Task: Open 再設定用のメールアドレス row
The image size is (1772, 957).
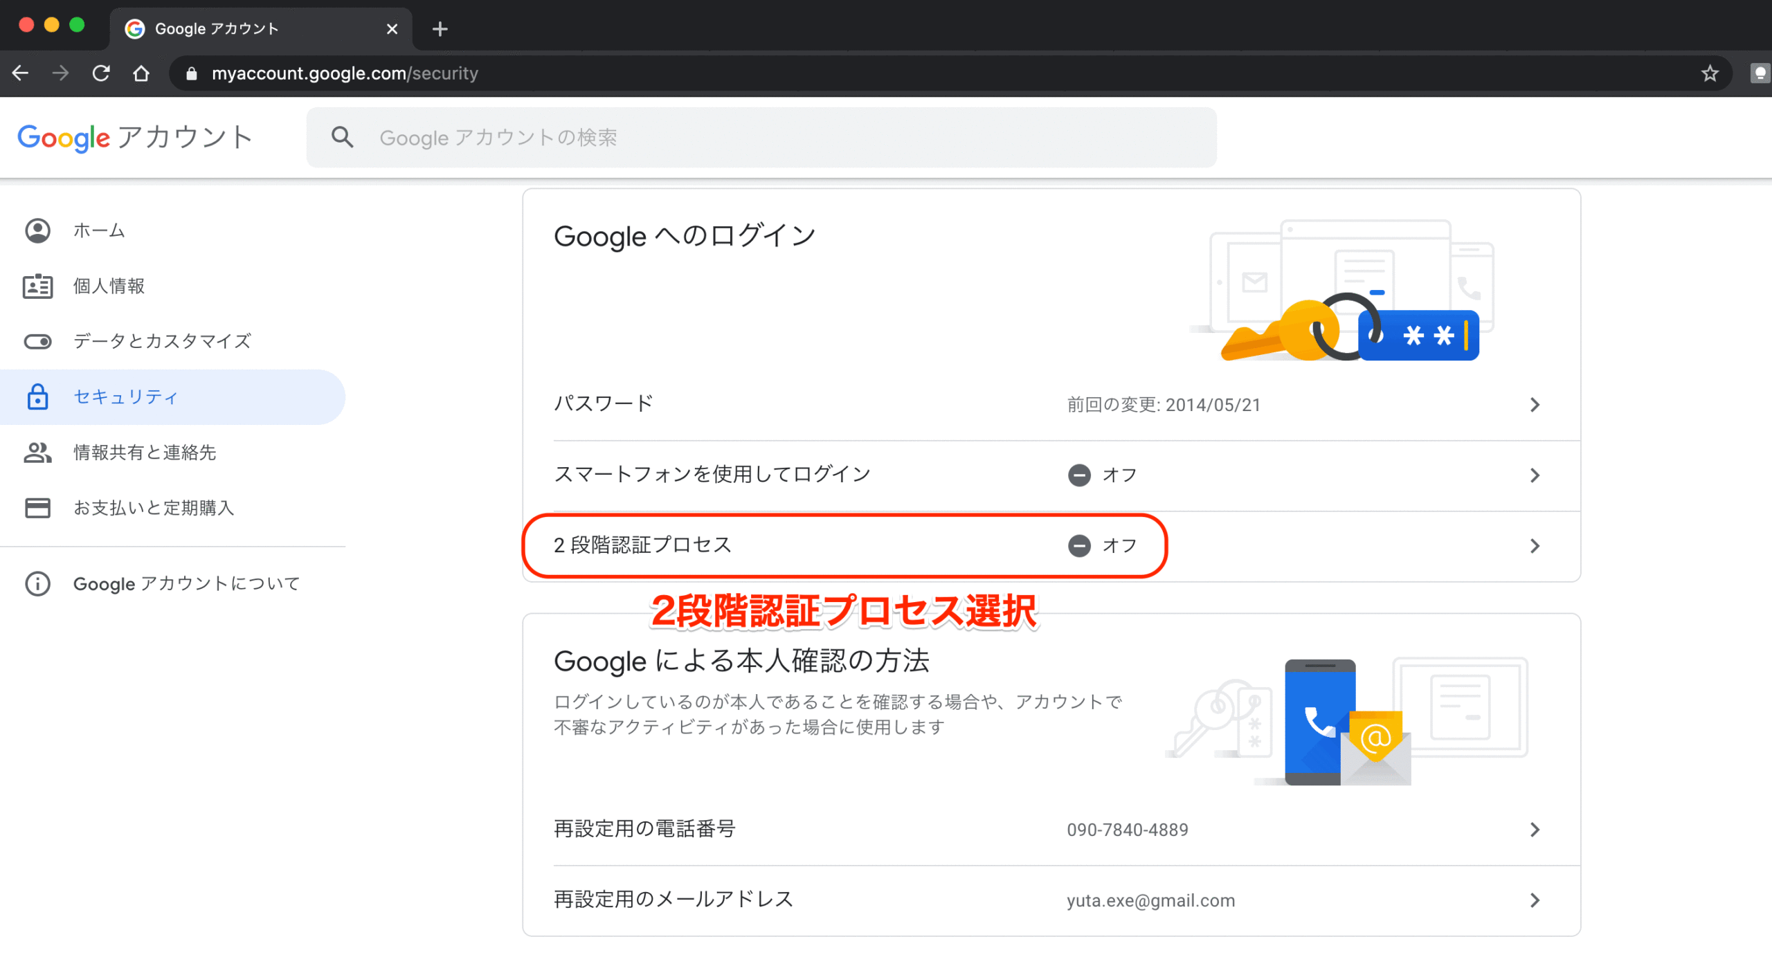Action: pyautogui.click(x=1051, y=900)
